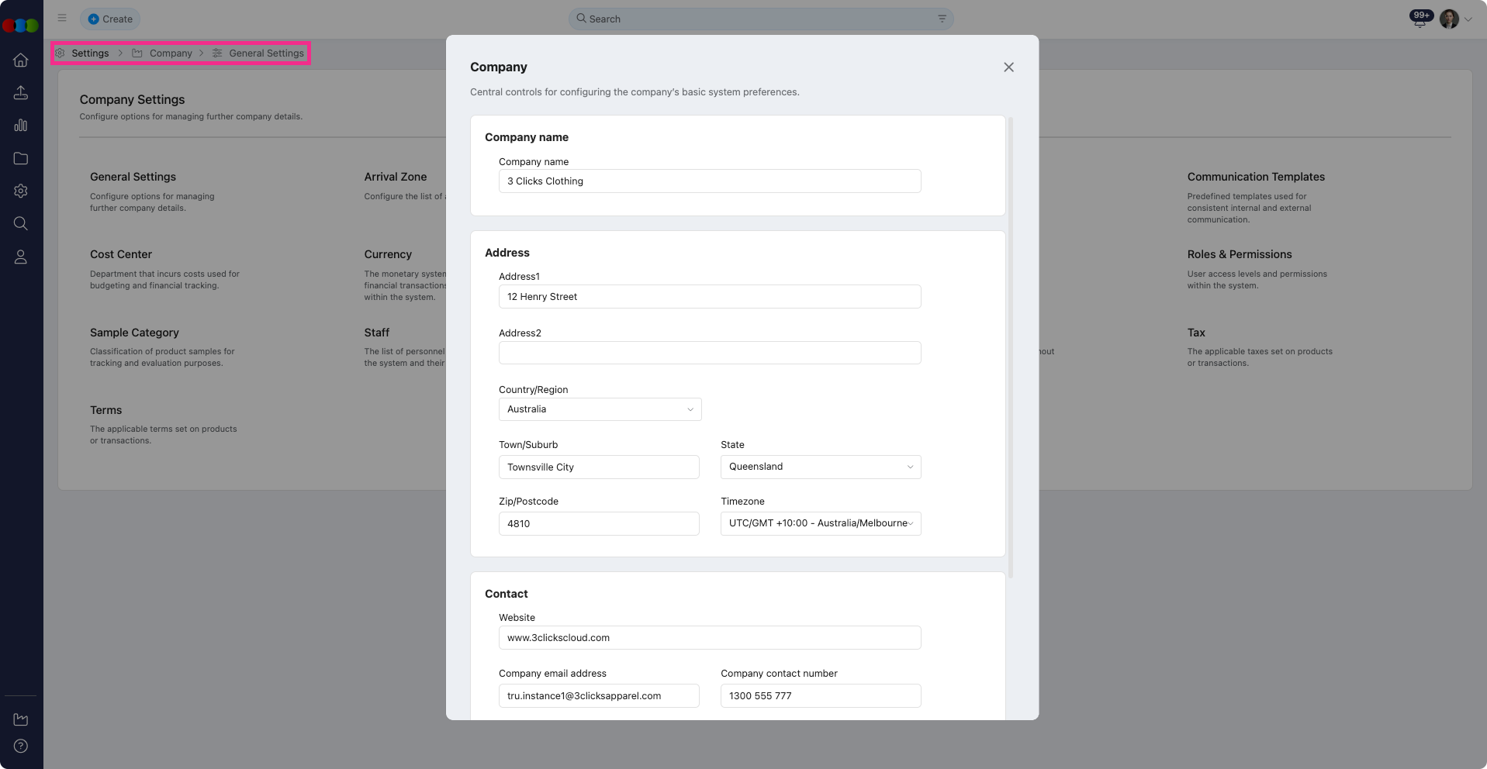Click the search filter icon

click(942, 19)
